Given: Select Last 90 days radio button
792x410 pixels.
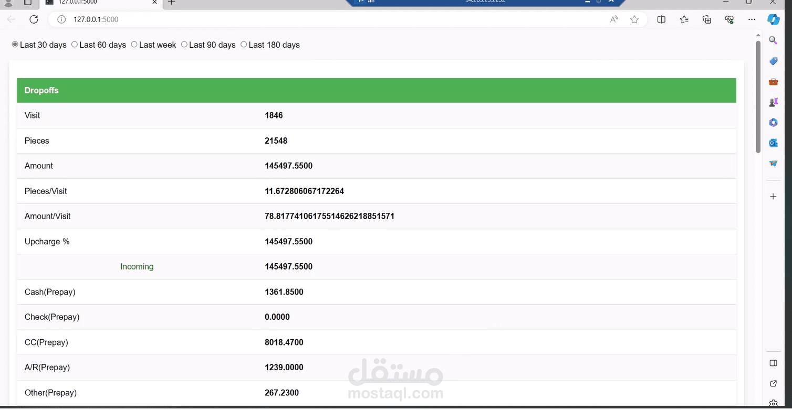Looking at the screenshot, I should [x=184, y=45].
